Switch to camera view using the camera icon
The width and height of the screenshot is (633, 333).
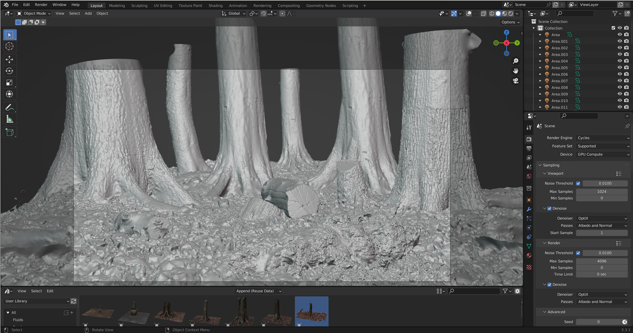pos(515,81)
